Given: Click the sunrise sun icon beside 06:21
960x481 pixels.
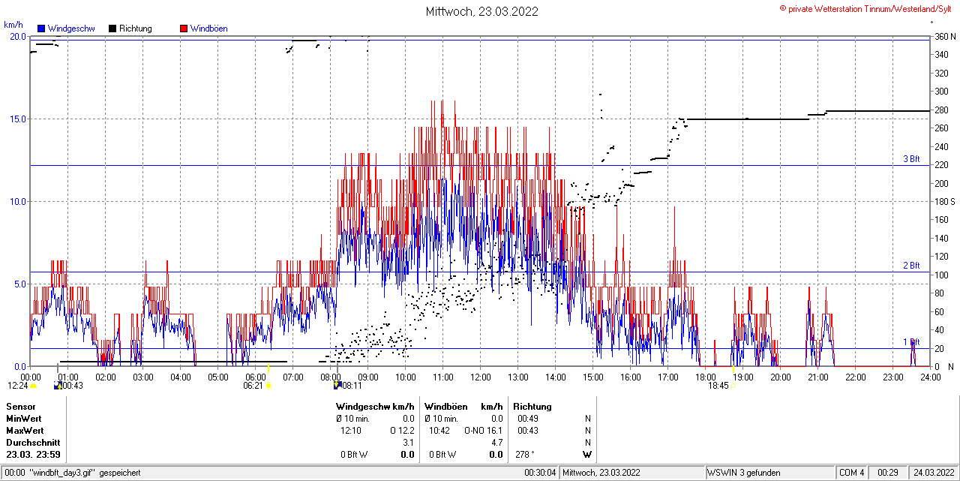Looking at the screenshot, I should [268, 386].
